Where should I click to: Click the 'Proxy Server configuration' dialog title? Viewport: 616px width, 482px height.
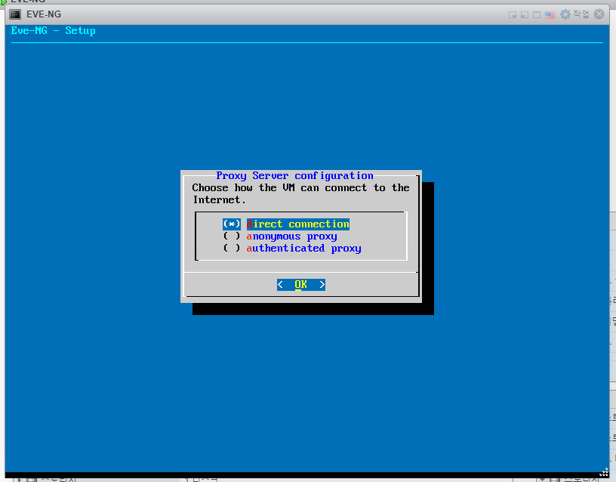pyautogui.click(x=294, y=176)
